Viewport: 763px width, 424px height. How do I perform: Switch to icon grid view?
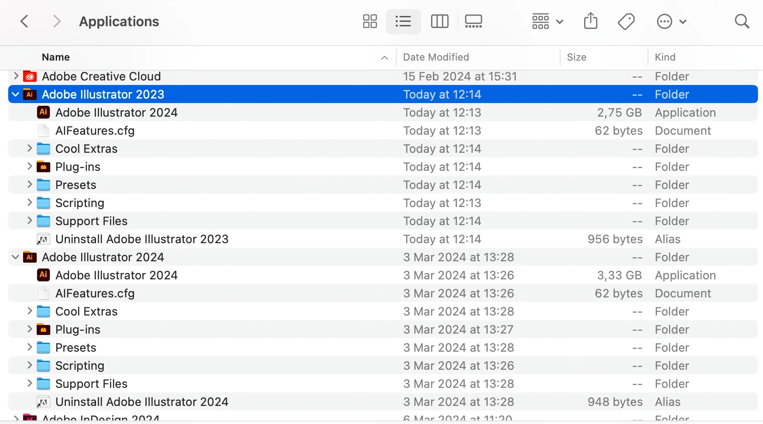(x=370, y=21)
